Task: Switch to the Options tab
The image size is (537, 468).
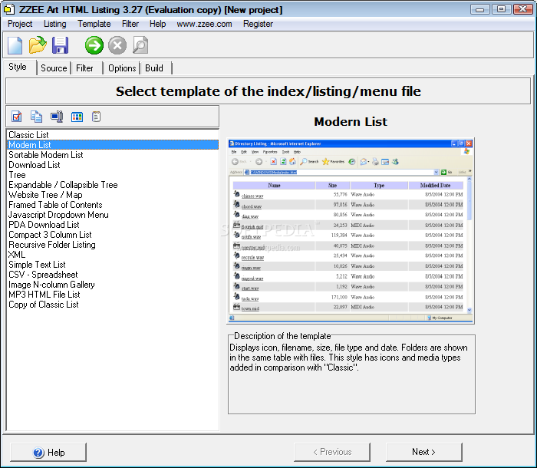Action: 122,68
